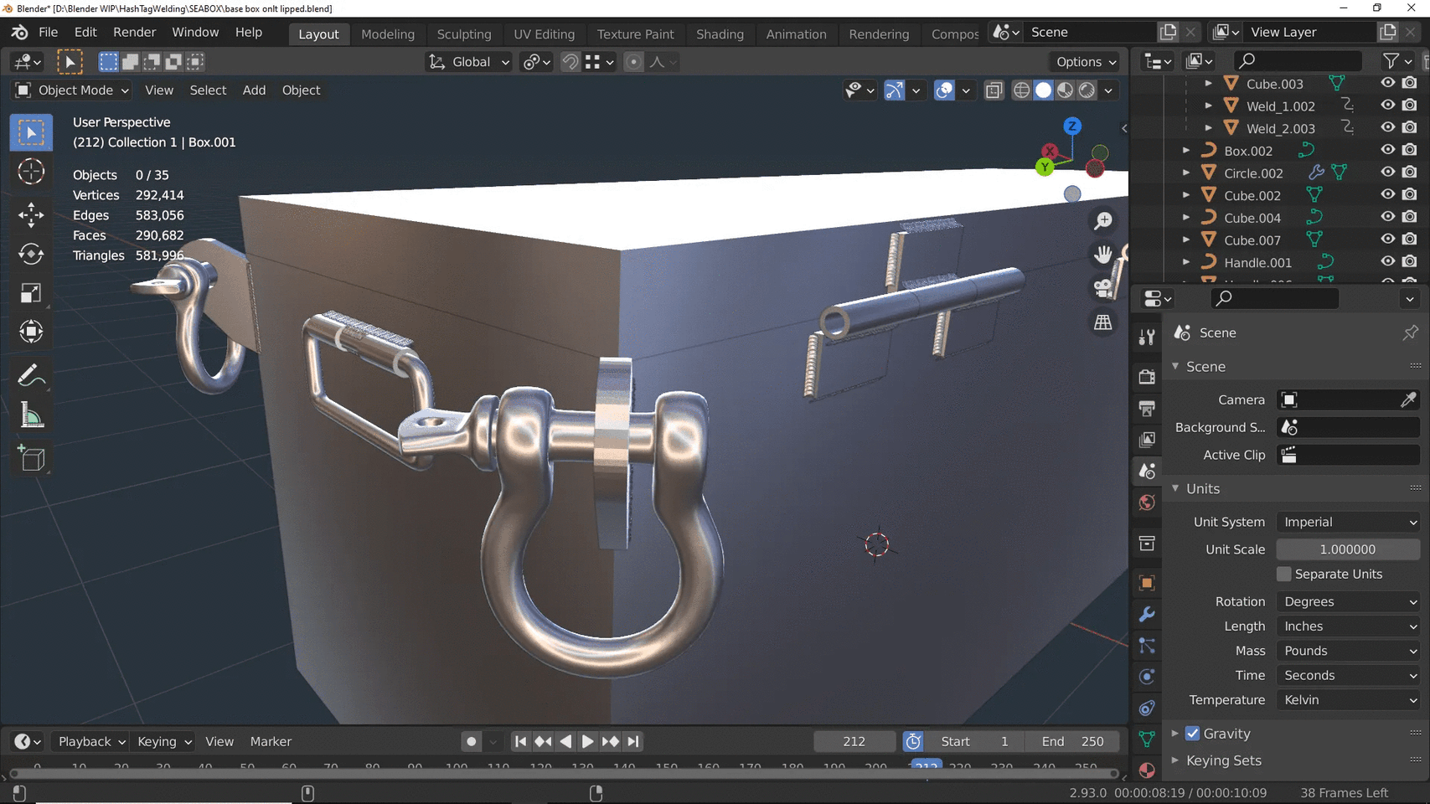
Task: Open the Tool properties tab
Action: (x=1147, y=337)
